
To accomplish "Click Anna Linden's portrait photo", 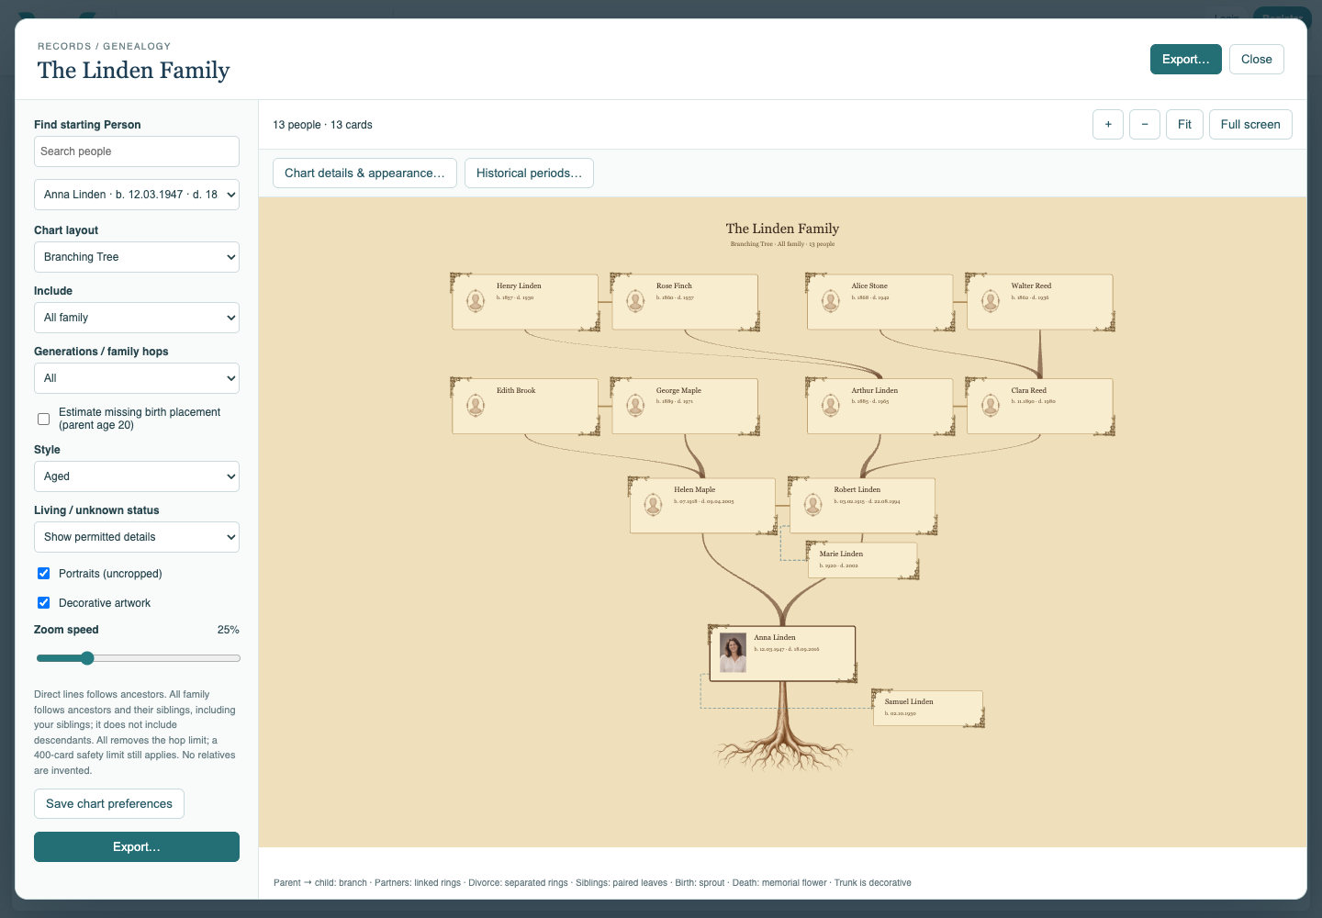I will (x=733, y=653).
